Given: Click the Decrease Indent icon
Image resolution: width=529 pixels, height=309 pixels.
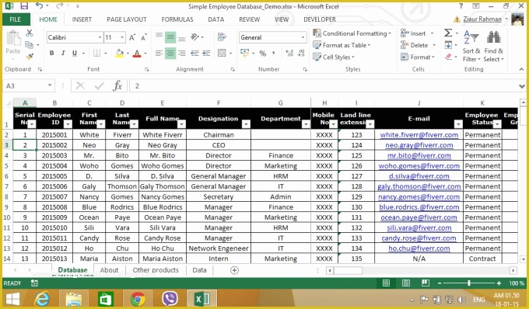Looking at the screenshot, I should point(194,54).
